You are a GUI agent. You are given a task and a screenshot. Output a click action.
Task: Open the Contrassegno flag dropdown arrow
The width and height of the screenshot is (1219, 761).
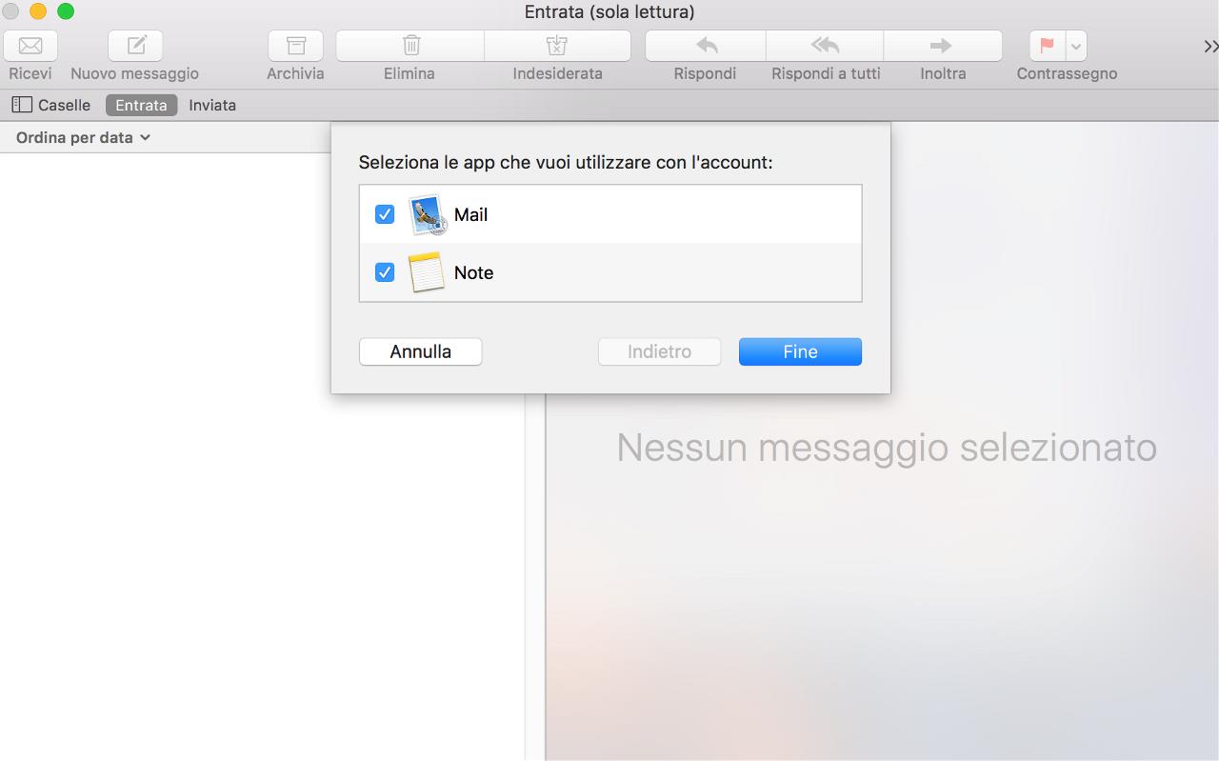1076,46
